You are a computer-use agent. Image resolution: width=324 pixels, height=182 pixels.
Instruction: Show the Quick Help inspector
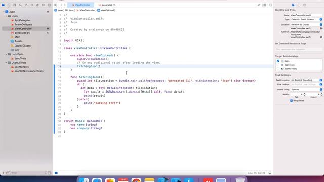click(305, 5)
